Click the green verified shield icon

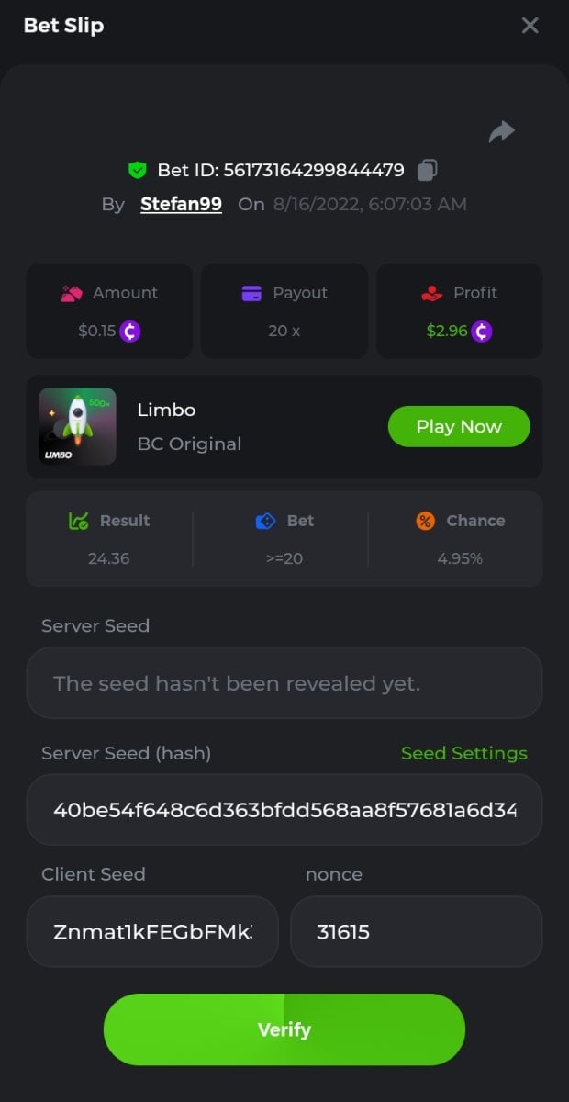coord(138,170)
